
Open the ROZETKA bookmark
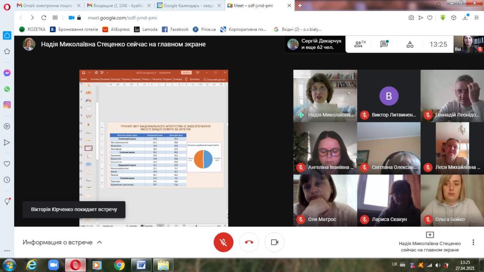pos(32,29)
